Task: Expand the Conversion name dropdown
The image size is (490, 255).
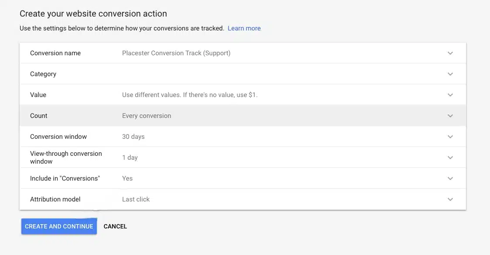Action: coord(450,53)
